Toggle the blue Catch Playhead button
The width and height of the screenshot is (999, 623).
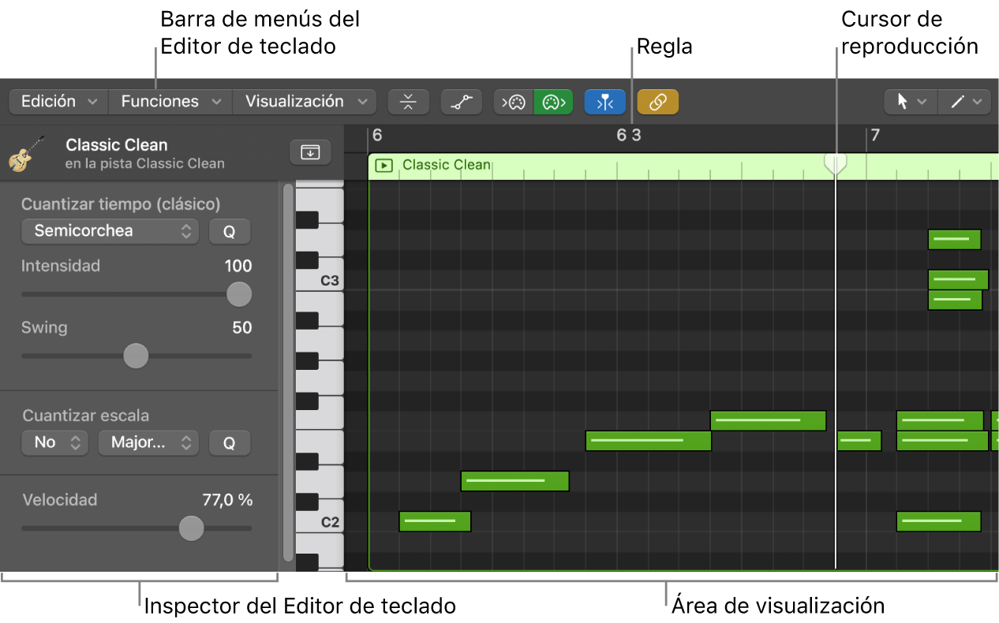(604, 102)
